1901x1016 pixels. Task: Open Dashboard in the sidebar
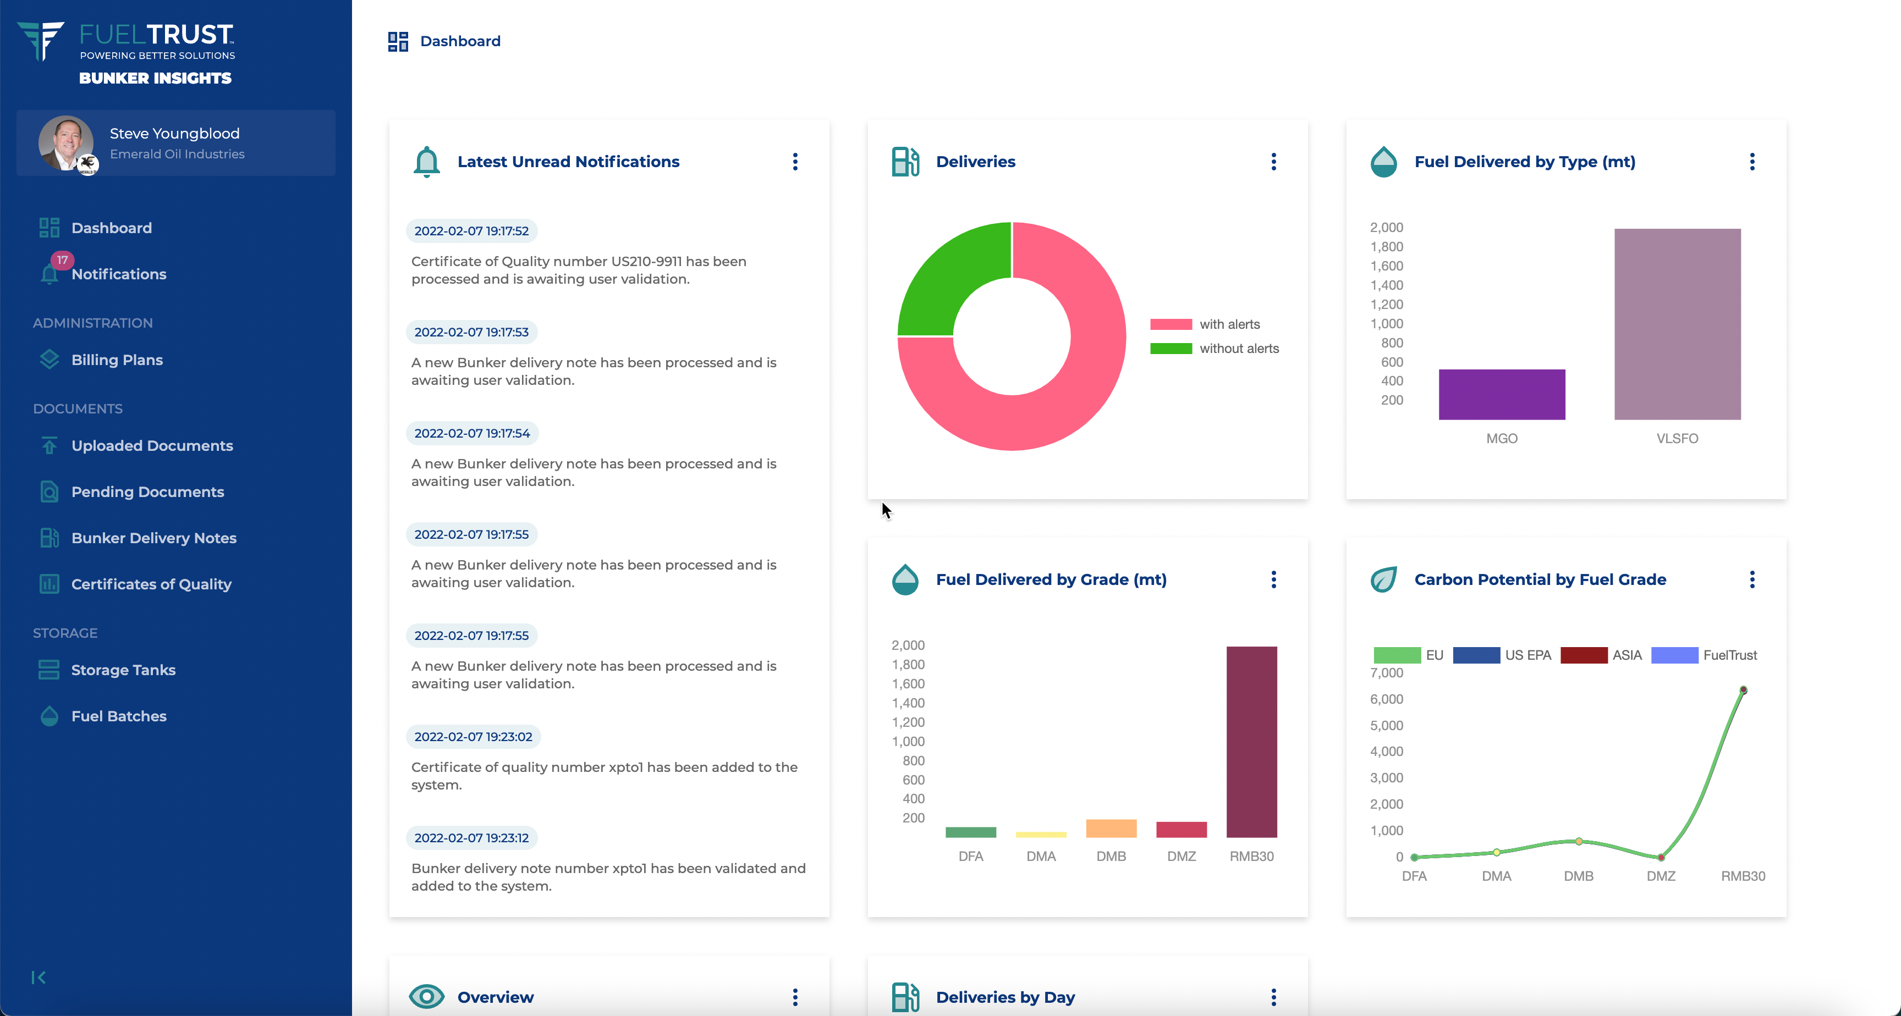112,228
